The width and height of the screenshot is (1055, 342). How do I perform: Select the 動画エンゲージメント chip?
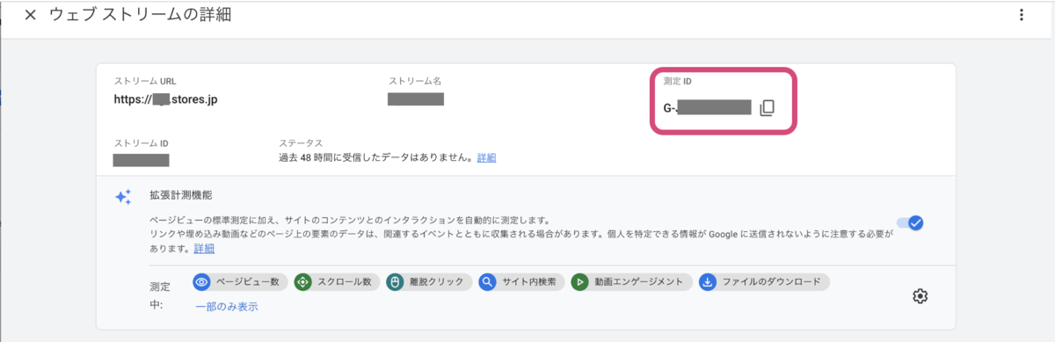(630, 282)
